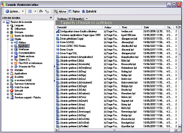This screenshot has width=183, height=133.
Task: Click the vertical scrollbar thumb
Action: point(180,54)
